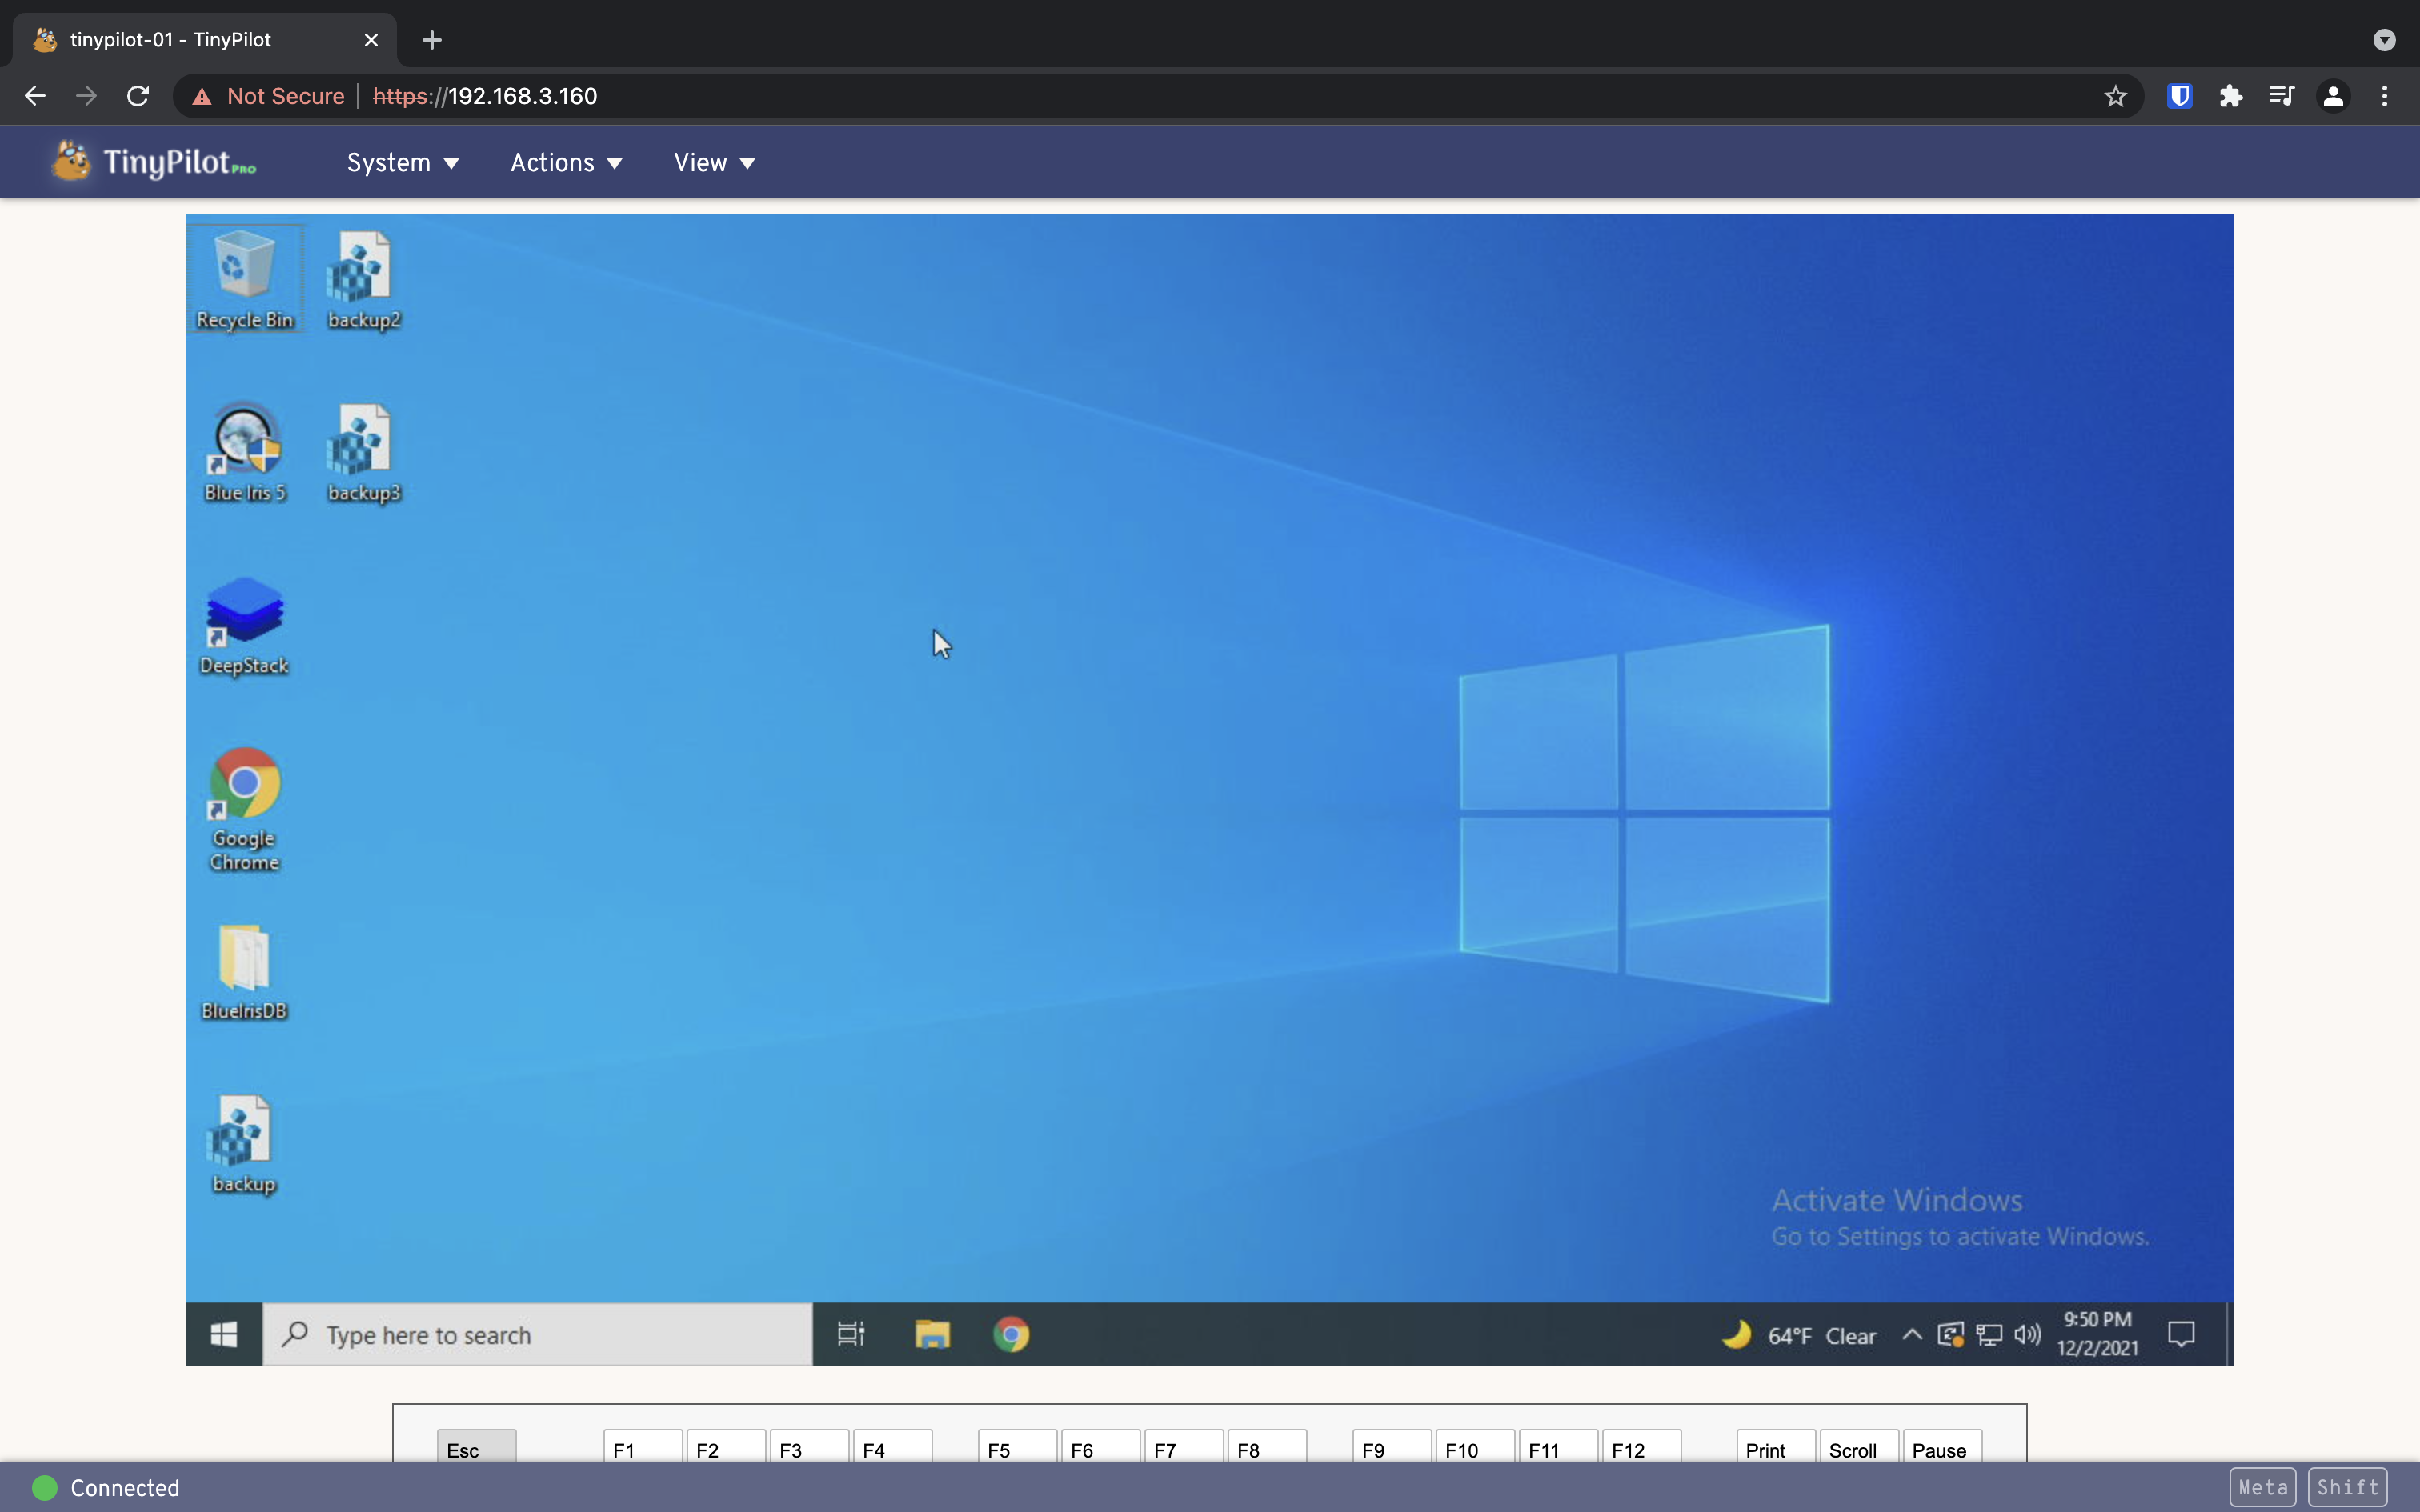The height and width of the screenshot is (1512, 2420).
Task: Expand the TinyPilot System menu
Action: click(399, 162)
